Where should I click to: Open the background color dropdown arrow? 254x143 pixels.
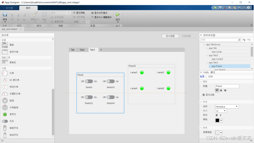(221, 133)
